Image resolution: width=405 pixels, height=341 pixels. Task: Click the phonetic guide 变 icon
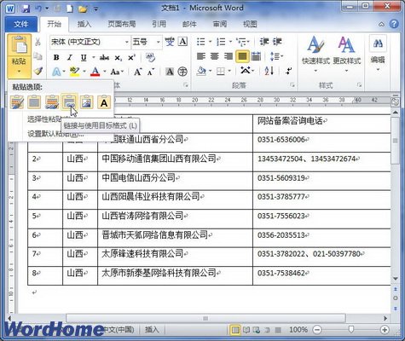(170, 42)
